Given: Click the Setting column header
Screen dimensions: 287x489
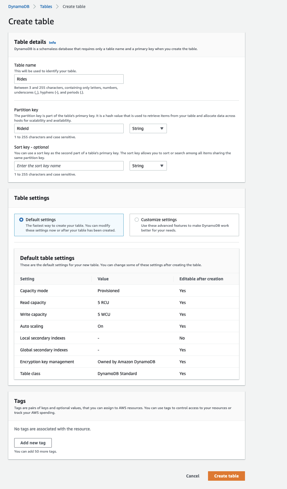Looking at the screenshot, I should click(x=27, y=279).
